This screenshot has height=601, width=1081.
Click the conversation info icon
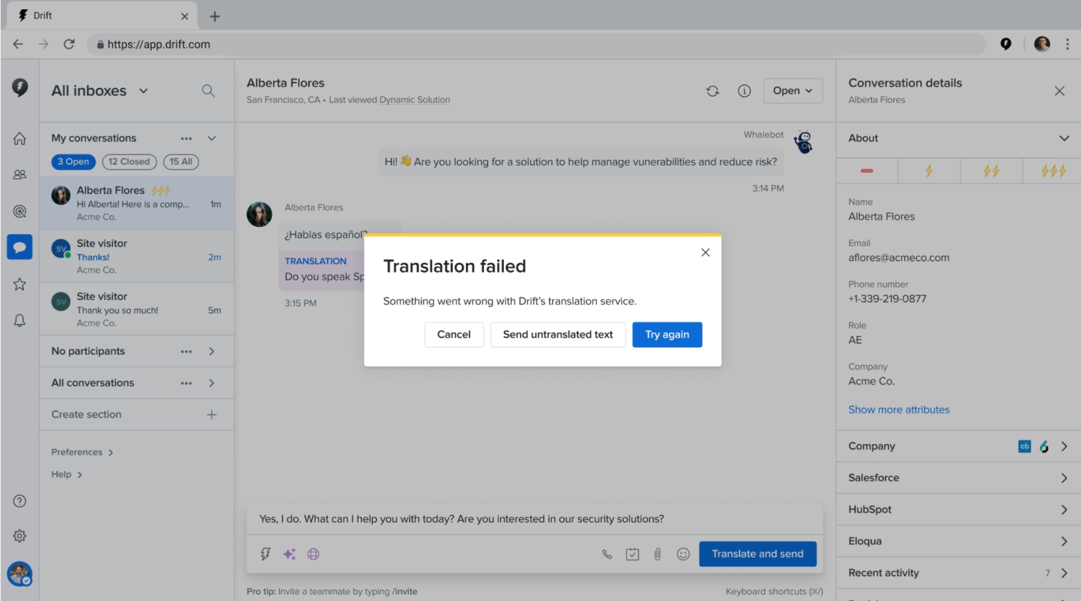click(744, 91)
